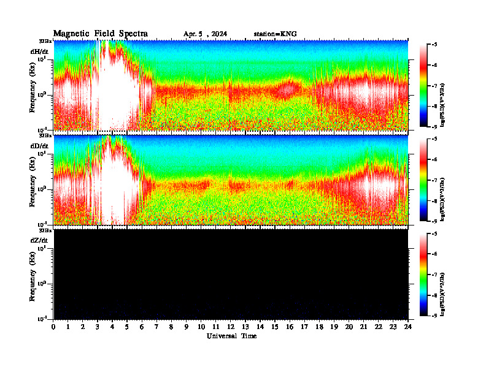Click hour '13' on the time axis
The image size is (486, 375).
click(245, 327)
